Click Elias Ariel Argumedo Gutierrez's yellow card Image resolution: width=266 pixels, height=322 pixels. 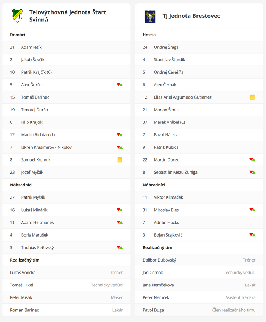tap(253, 97)
